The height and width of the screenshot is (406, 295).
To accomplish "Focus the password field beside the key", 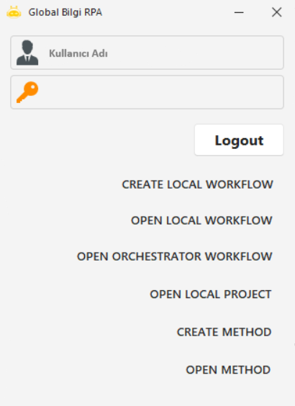I will pos(147,92).
